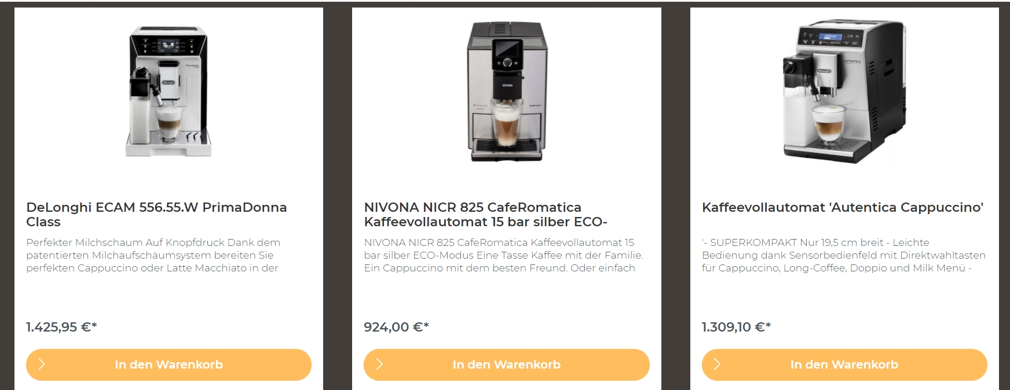
Task: Open Kaffeevollautomat 'Autentica Cappuccino' title link
Action: 843,207
